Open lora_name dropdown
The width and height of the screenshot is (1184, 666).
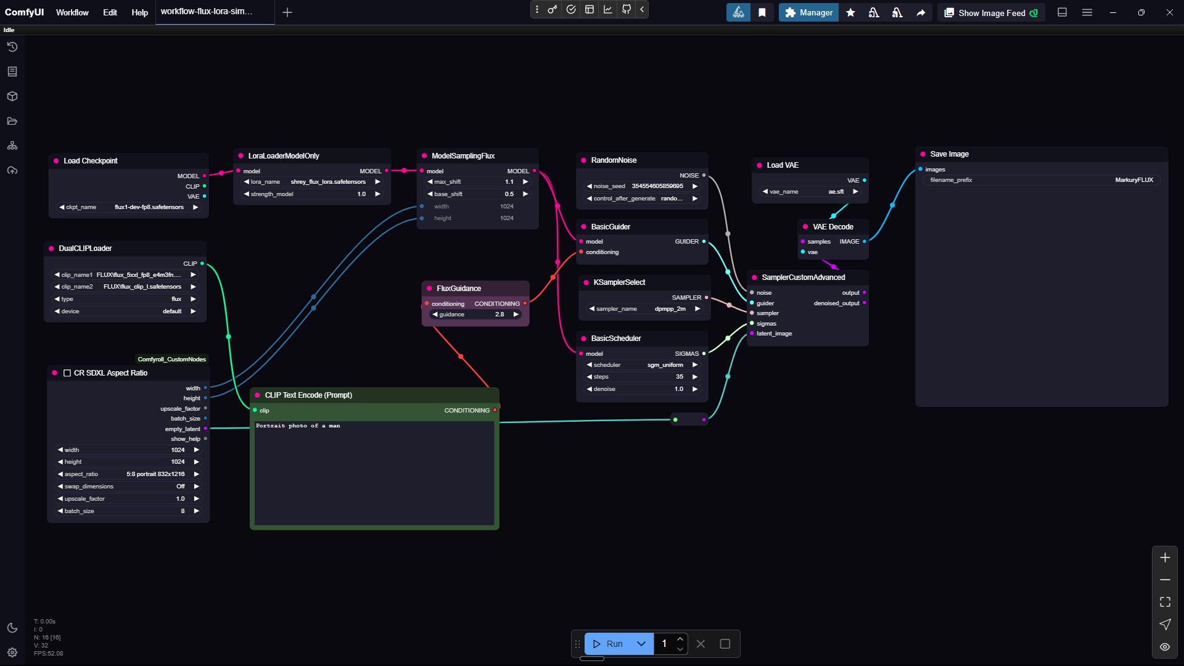312,182
